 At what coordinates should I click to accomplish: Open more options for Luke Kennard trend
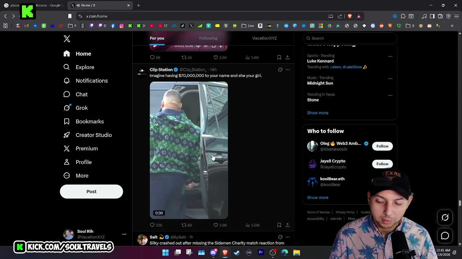390,56
